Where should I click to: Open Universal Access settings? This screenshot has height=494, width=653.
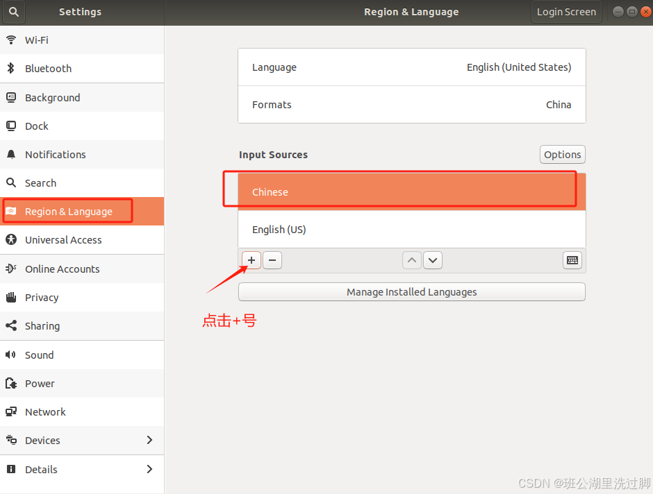[82, 239]
